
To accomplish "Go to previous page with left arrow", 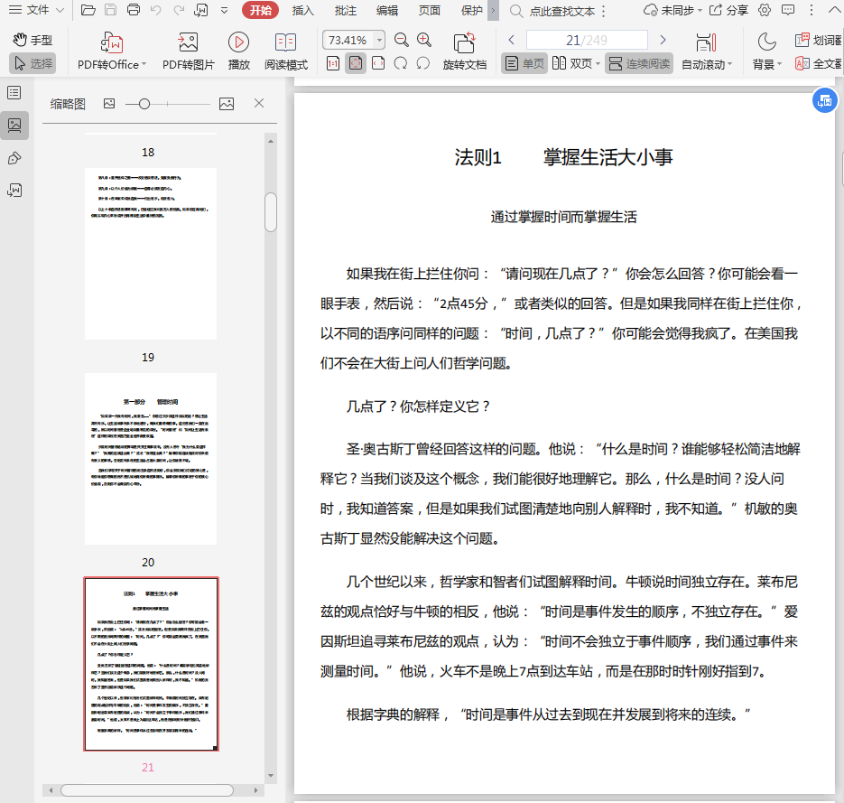I will [511, 40].
